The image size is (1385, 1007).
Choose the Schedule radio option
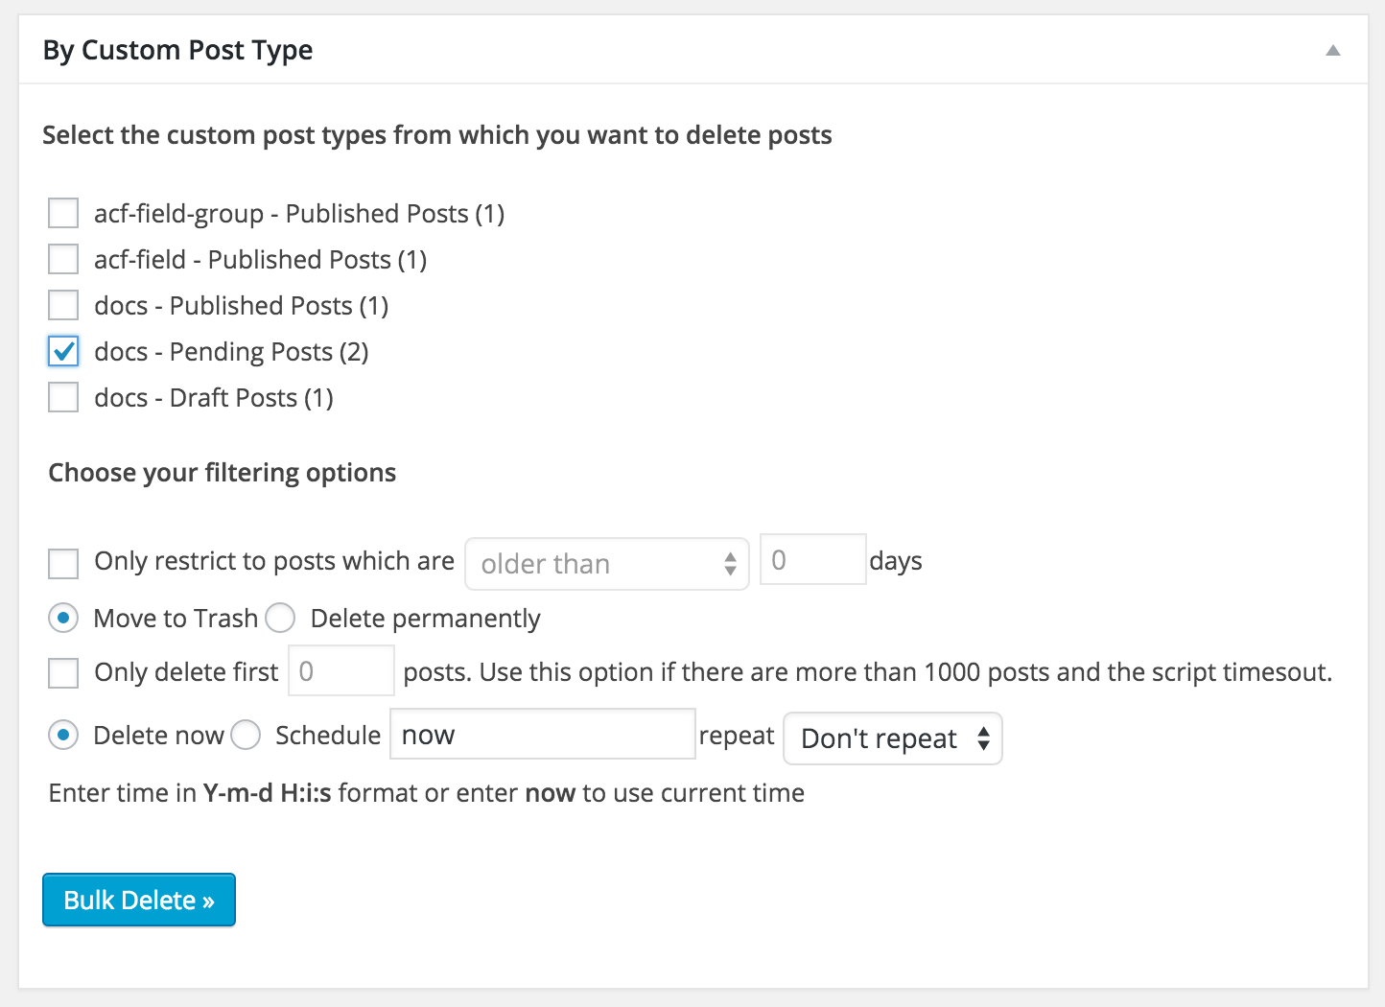(246, 736)
